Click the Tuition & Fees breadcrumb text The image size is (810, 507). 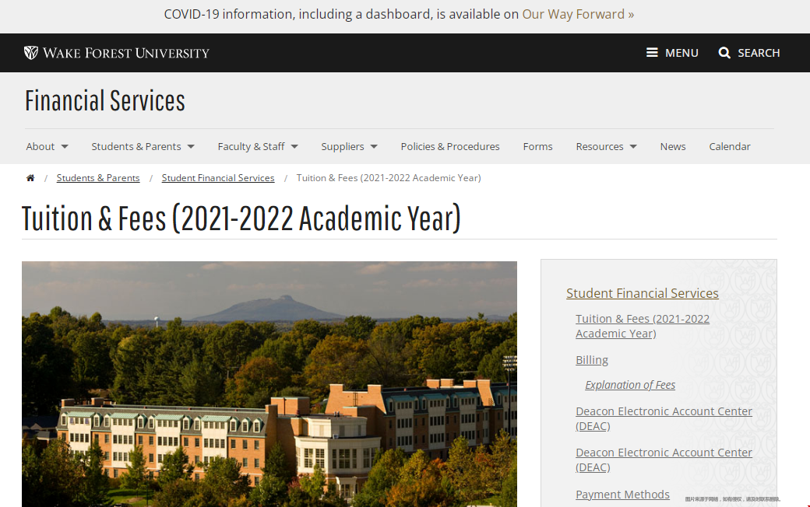389,178
